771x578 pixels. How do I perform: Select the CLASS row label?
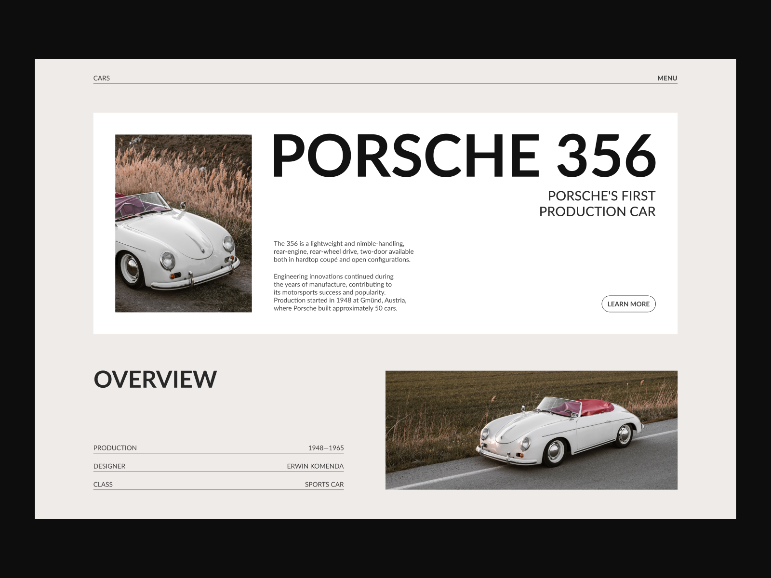(103, 485)
